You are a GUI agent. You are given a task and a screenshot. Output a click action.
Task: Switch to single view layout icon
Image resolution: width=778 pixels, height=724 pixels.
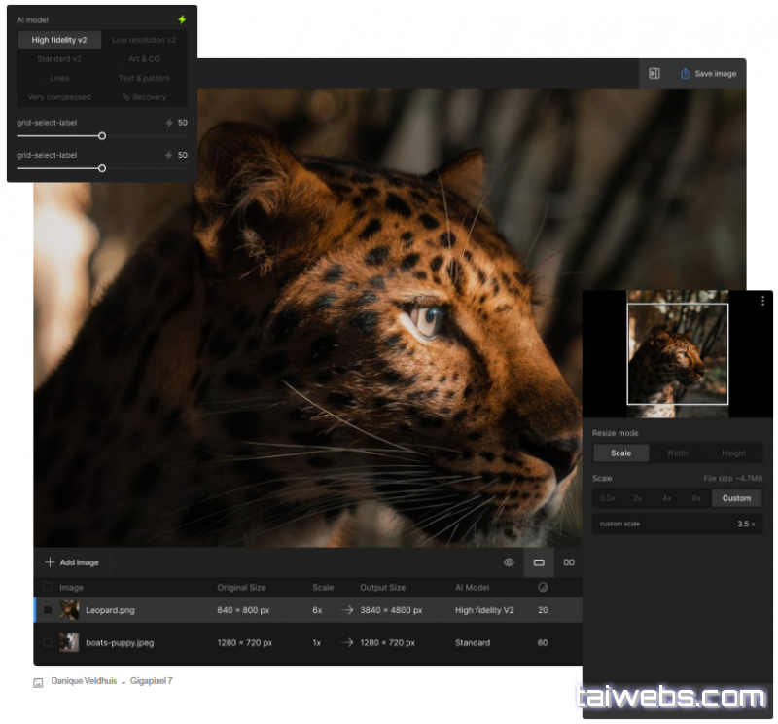click(x=539, y=562)
